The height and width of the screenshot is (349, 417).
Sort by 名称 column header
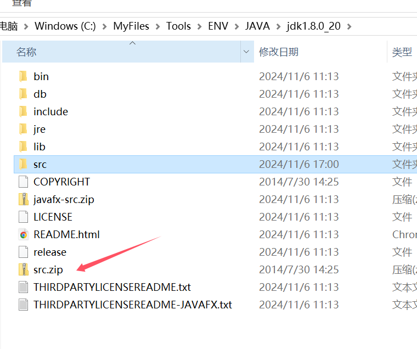tap(26, 52)
